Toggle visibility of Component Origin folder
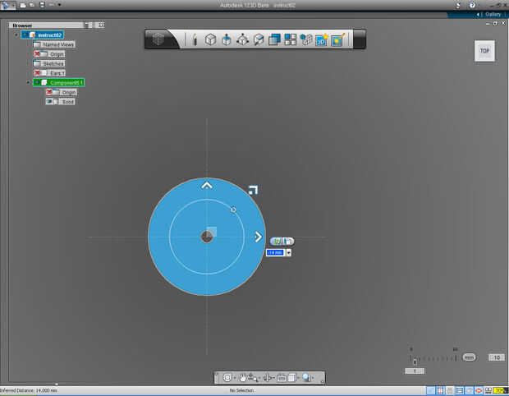509x396 pixels. [x=49, y=92]
